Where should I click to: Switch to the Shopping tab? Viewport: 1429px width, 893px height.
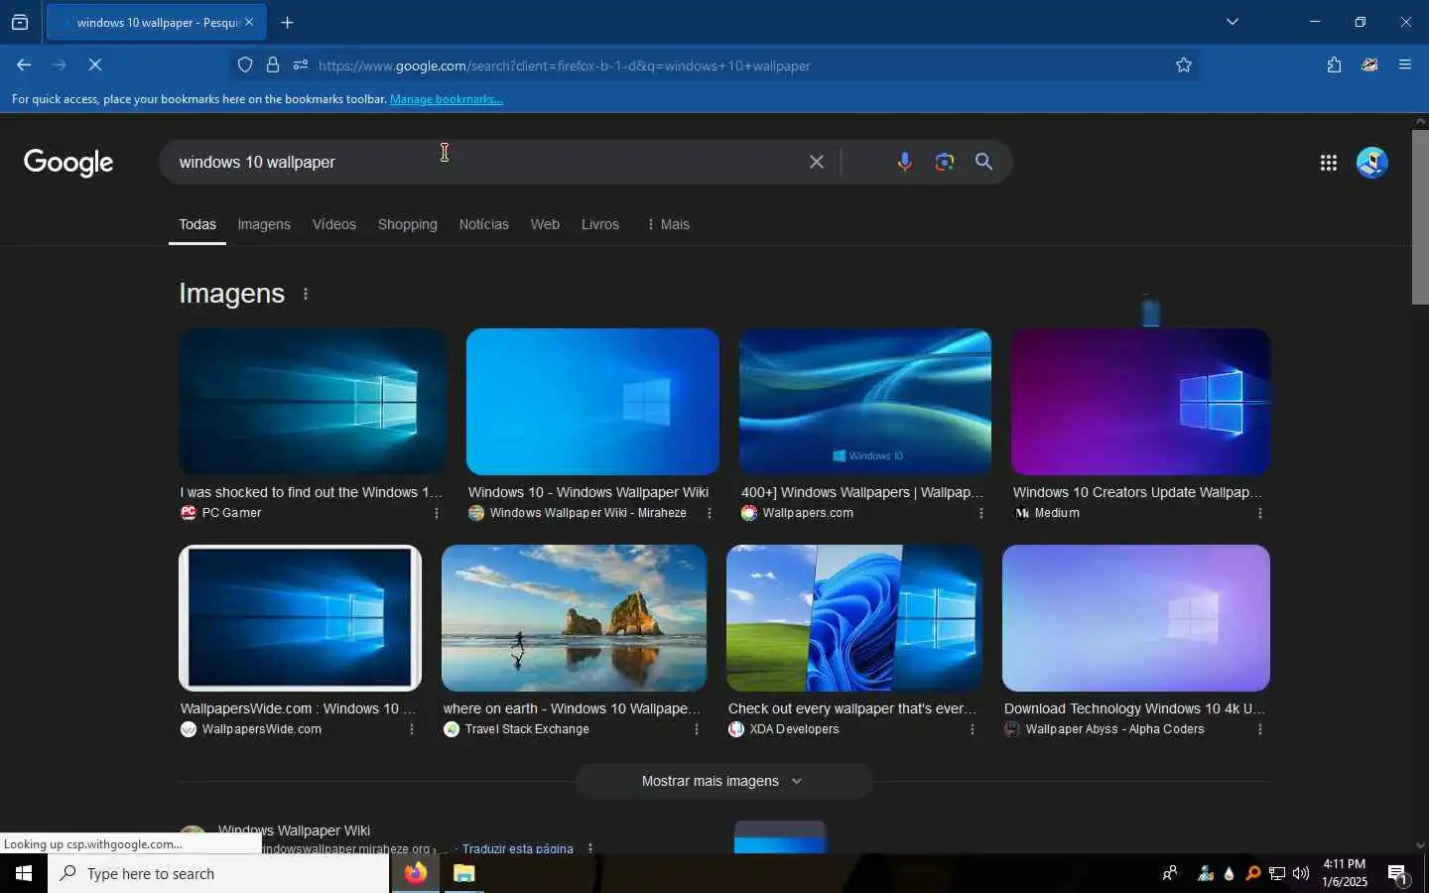point(408,224)
